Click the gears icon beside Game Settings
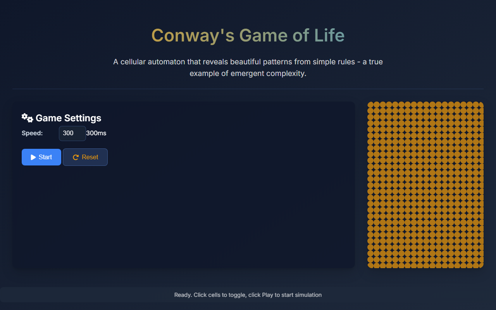This screenshot has width=496, height=310. click(27, 118)
